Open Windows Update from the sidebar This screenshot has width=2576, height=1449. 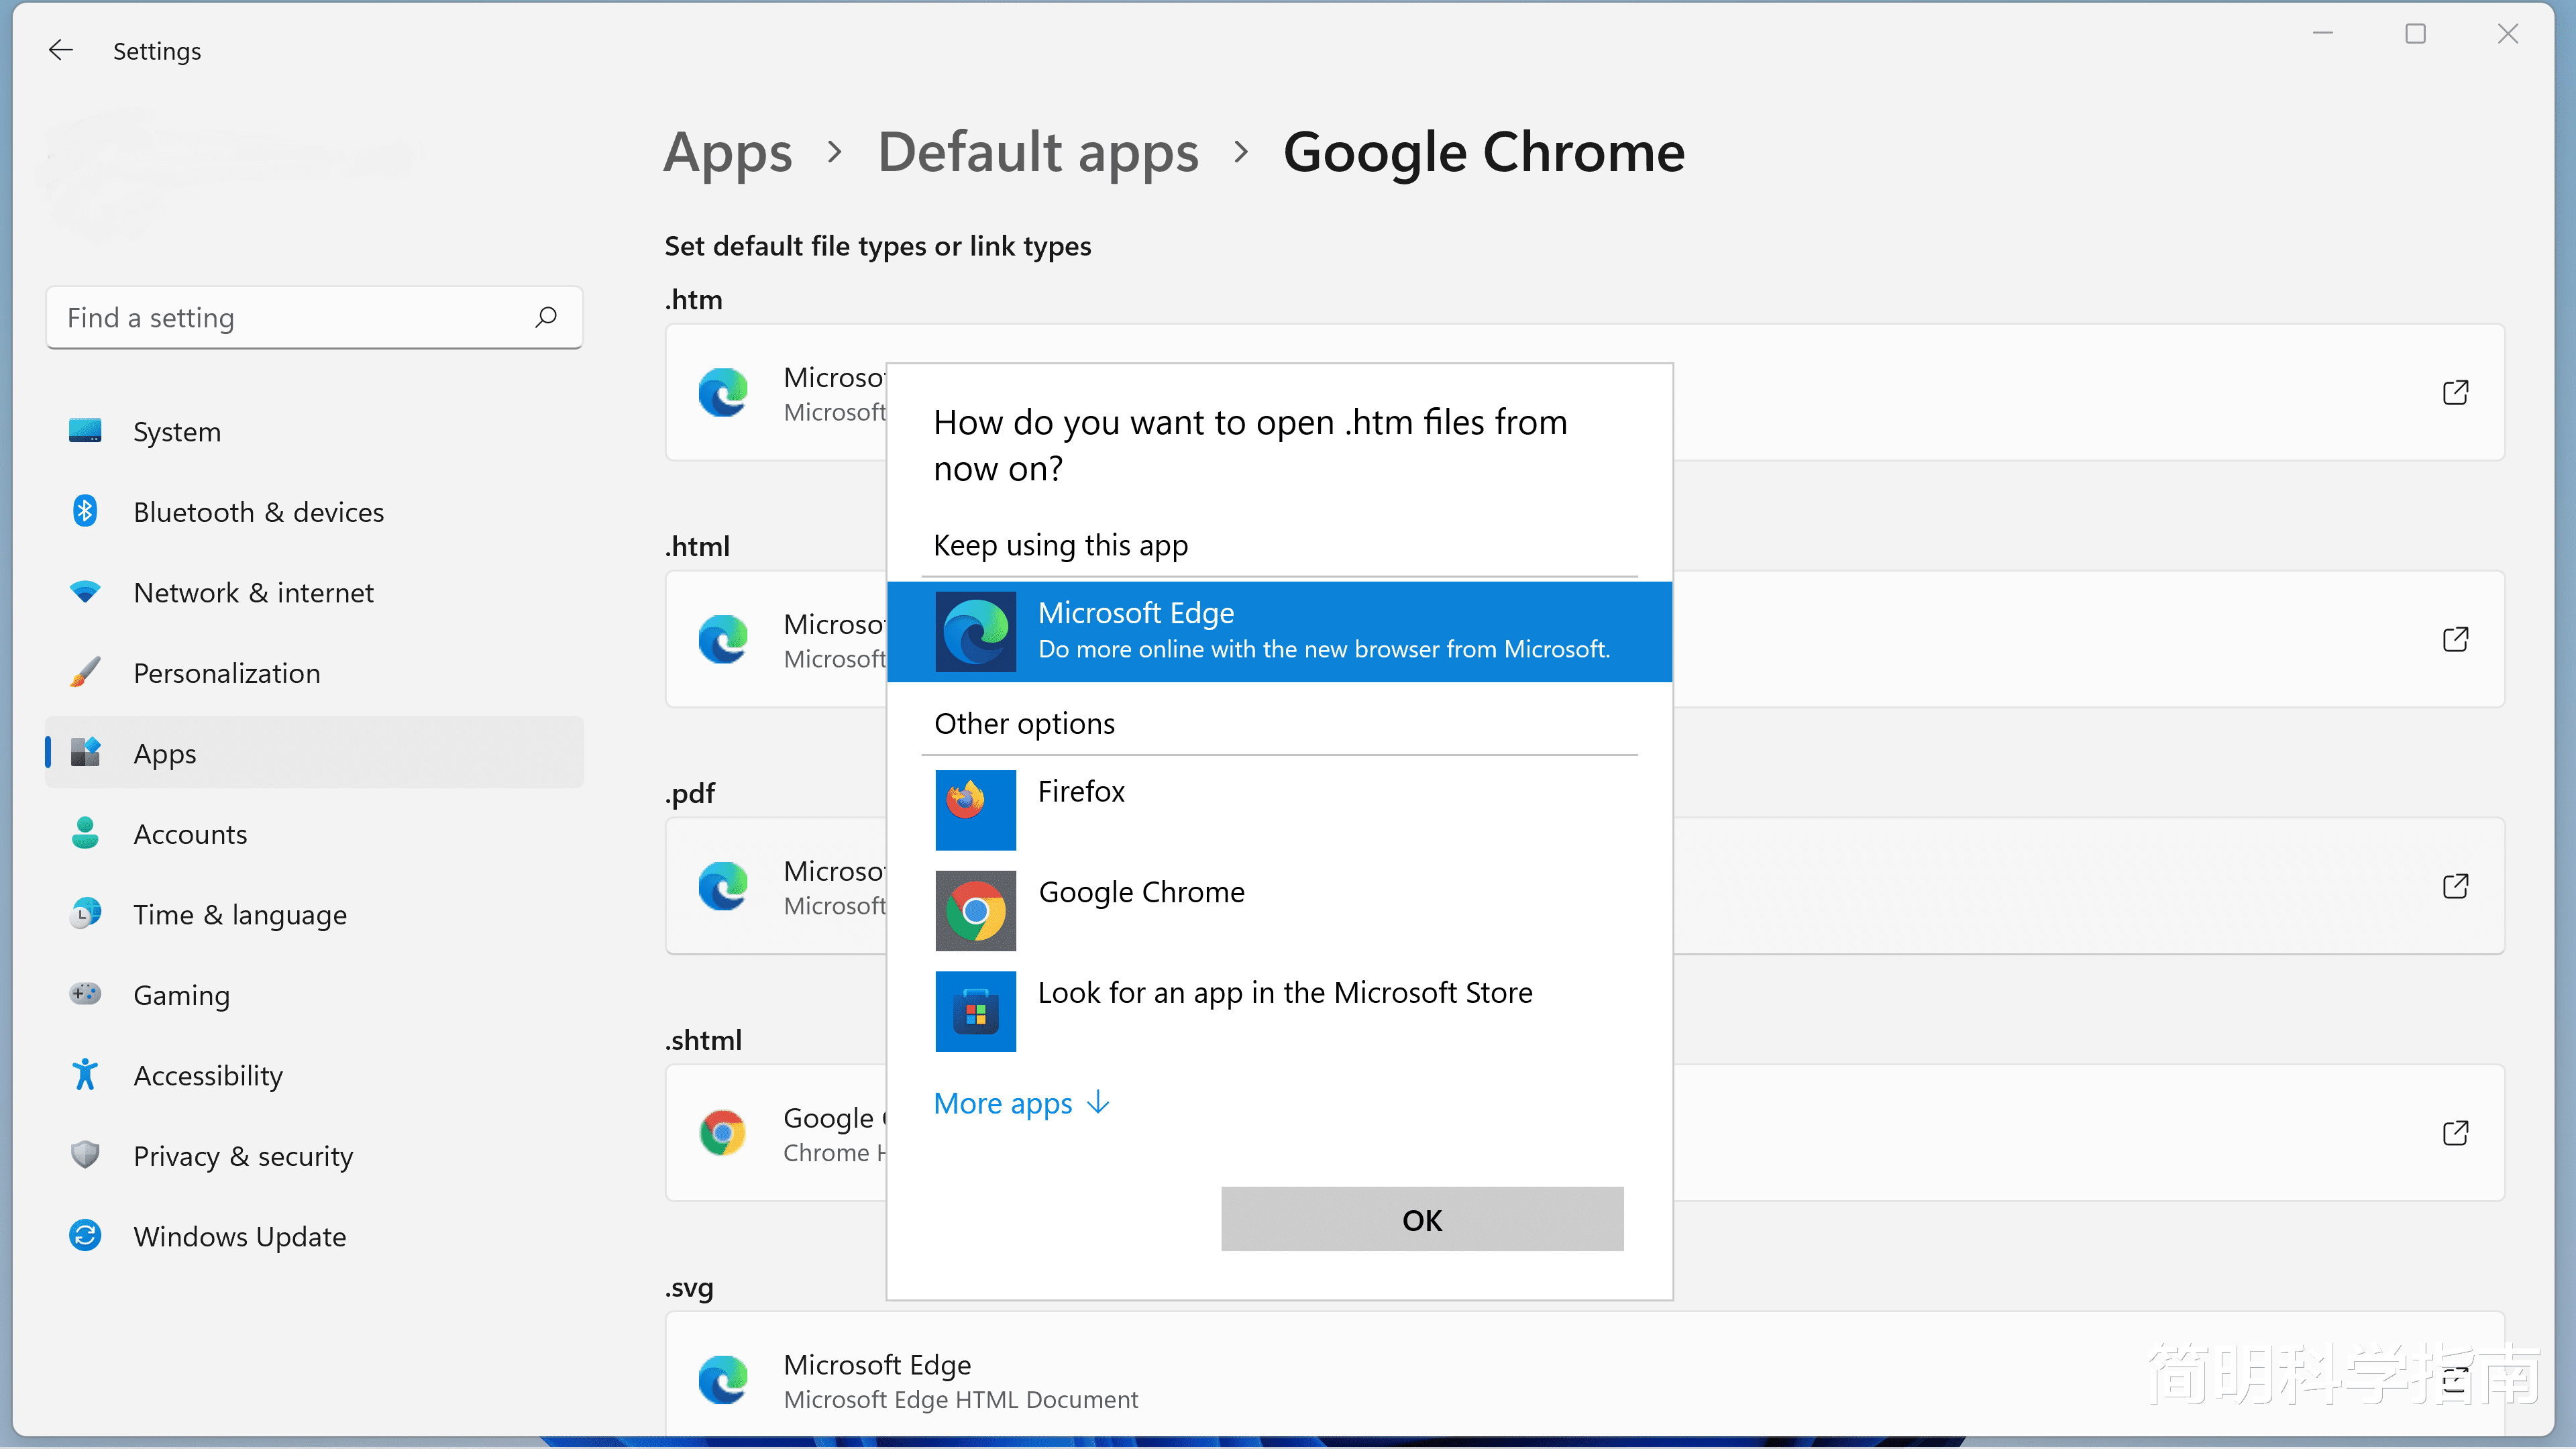[x=239, y=1236]
